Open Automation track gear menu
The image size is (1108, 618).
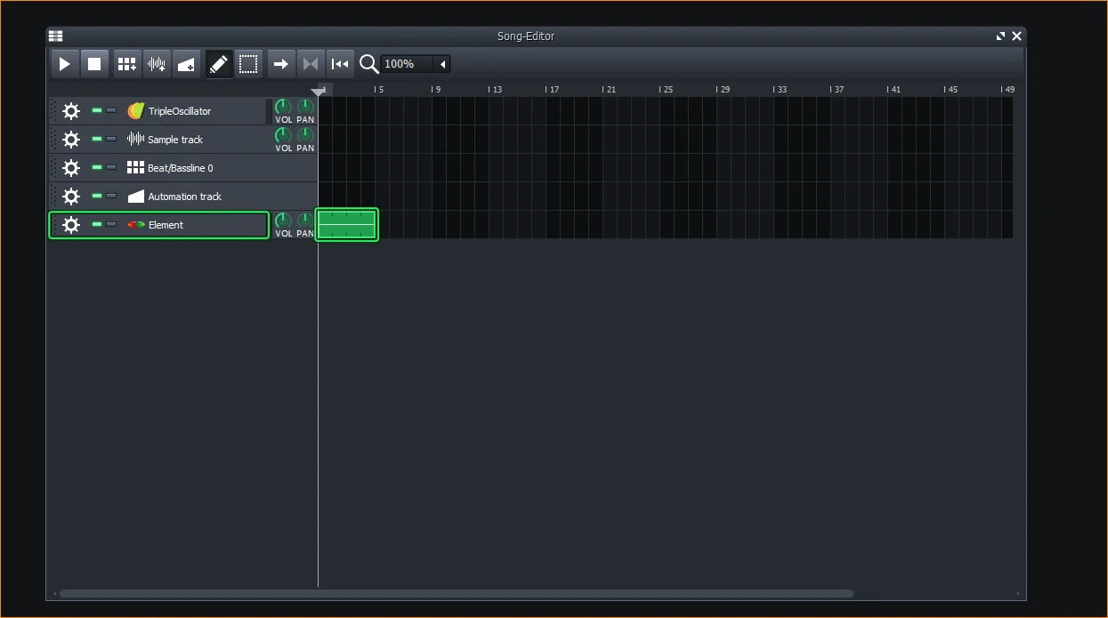tap(71, 197)
